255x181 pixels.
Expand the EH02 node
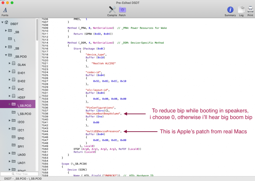click(x=10, y=79)
